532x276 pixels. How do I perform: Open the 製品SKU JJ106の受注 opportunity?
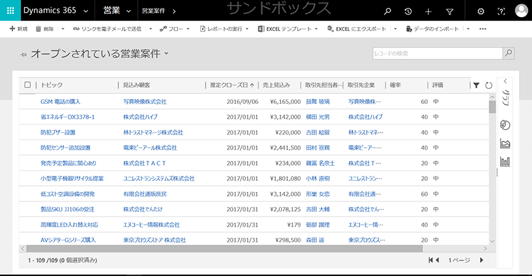(x=67, y=210)
